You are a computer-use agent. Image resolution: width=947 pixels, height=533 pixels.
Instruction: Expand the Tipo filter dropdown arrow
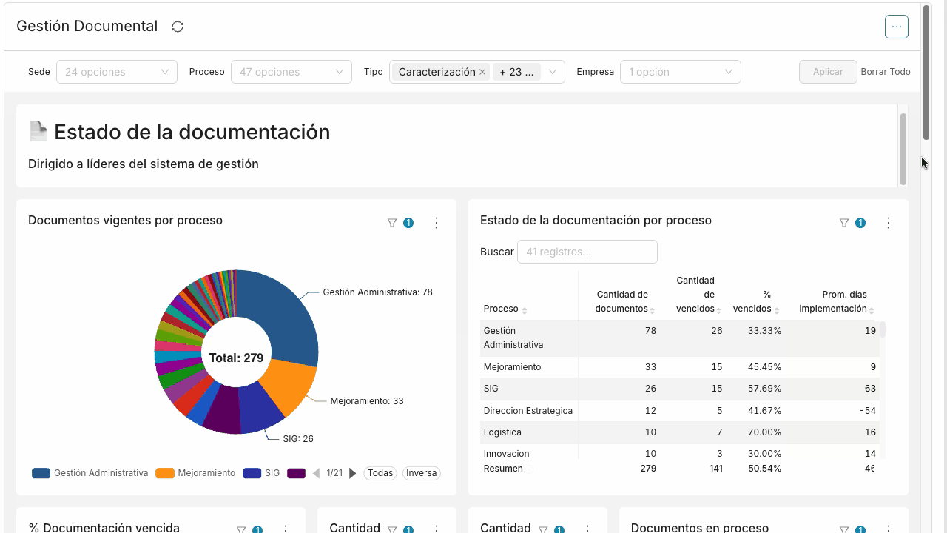point(552,72)
